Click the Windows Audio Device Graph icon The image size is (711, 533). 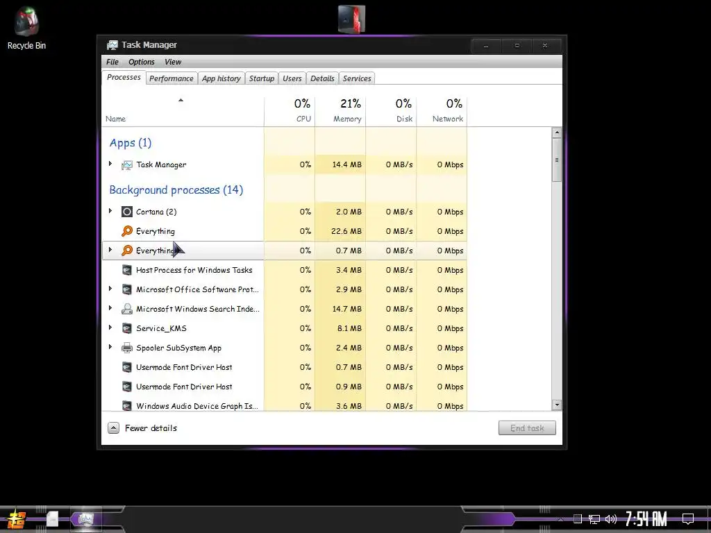click(127, 406)
